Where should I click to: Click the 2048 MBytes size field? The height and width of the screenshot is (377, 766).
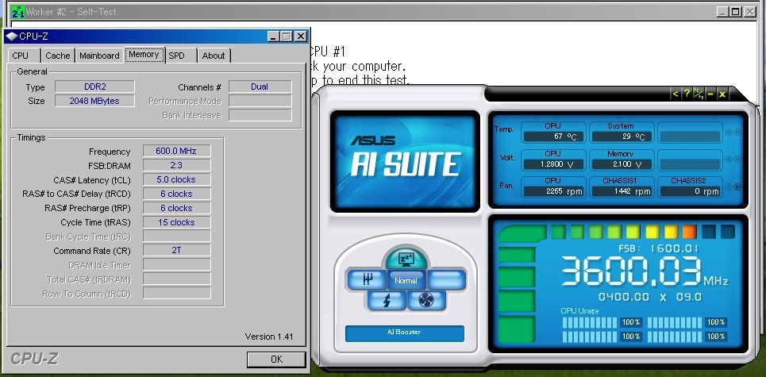94,101
